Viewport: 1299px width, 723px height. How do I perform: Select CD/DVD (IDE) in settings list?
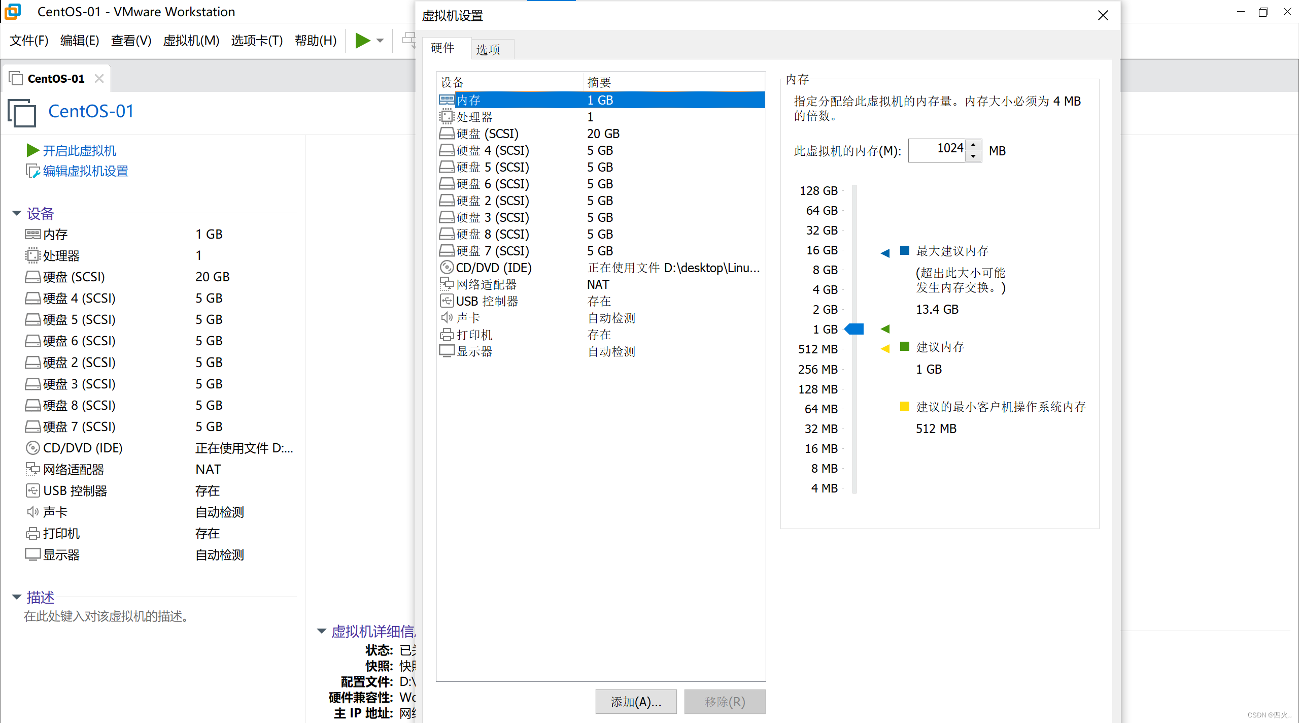601,268
